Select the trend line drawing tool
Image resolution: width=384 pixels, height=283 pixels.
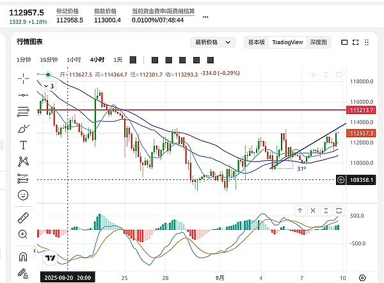coord(23,94)
